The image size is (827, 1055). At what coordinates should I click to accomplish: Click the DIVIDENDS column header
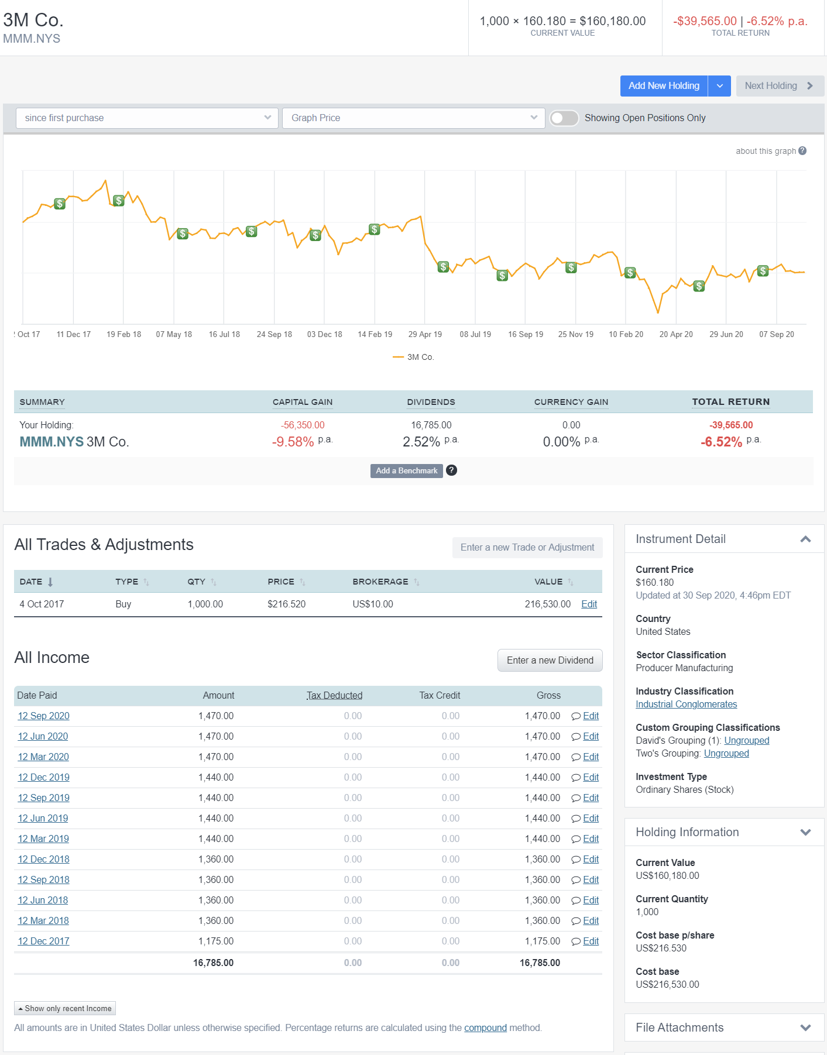[x=431, y=402]
